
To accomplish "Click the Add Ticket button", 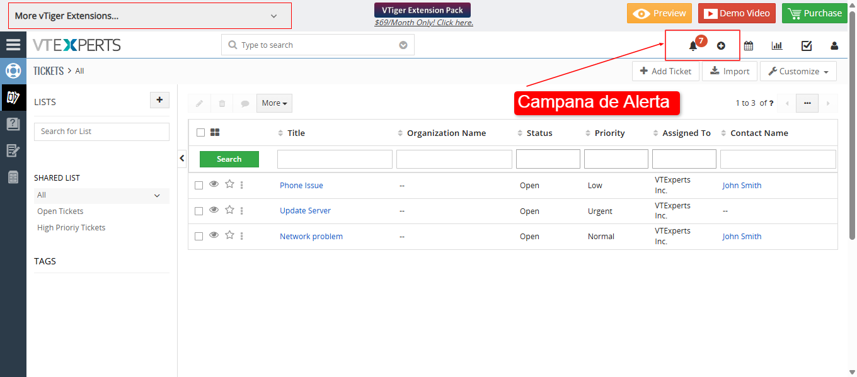I will (x=665, y=71).
